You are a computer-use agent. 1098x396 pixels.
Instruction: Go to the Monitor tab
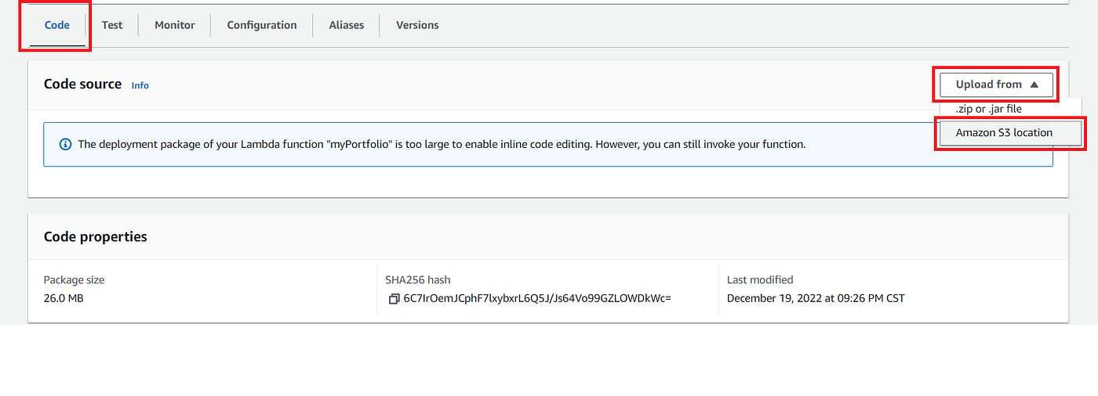point(174,25)
